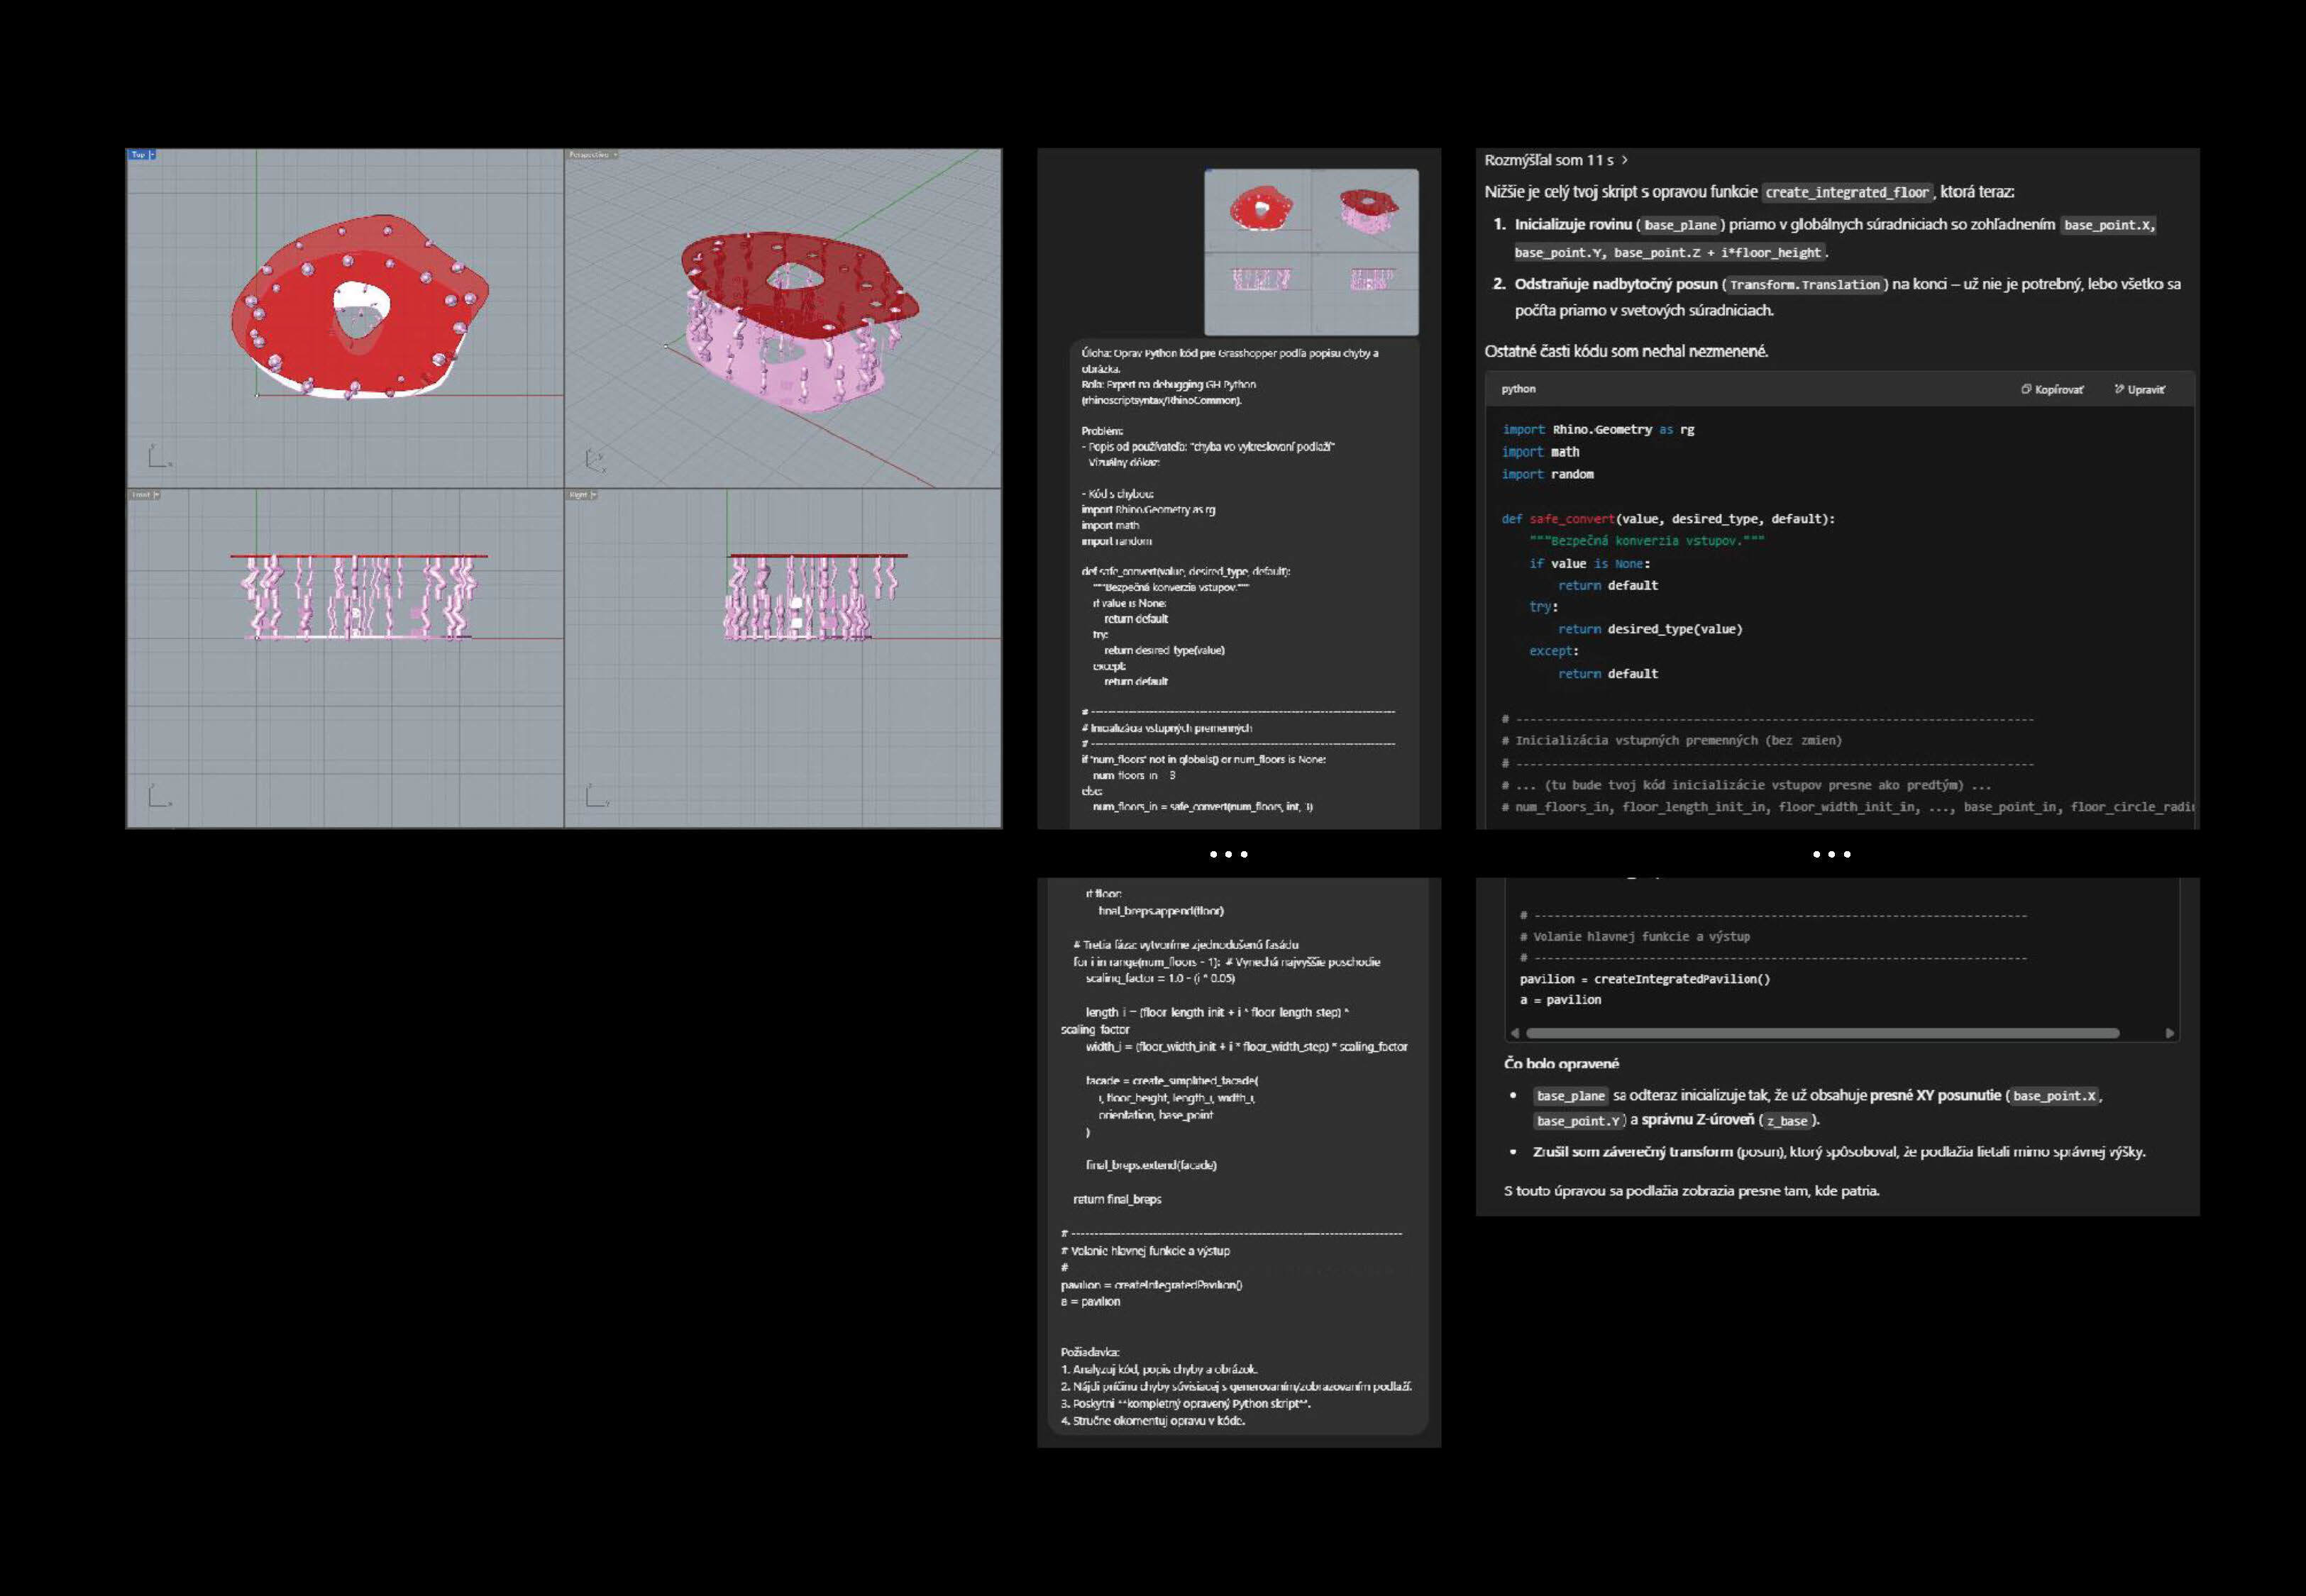Open the Right viewport dropdown arrow

coord(594,495)
